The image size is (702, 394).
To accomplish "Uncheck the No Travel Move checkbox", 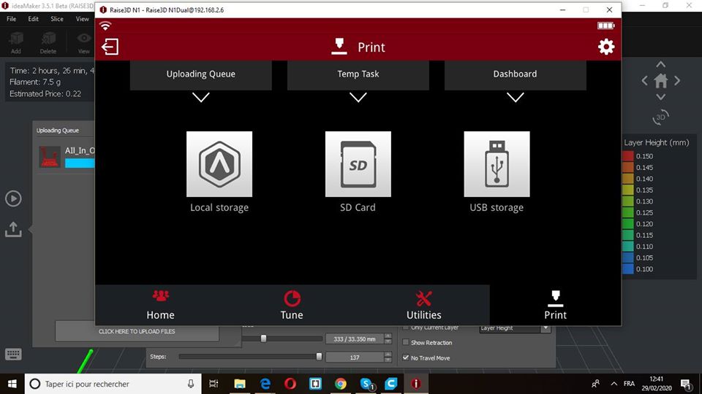I will click(406, 358).
